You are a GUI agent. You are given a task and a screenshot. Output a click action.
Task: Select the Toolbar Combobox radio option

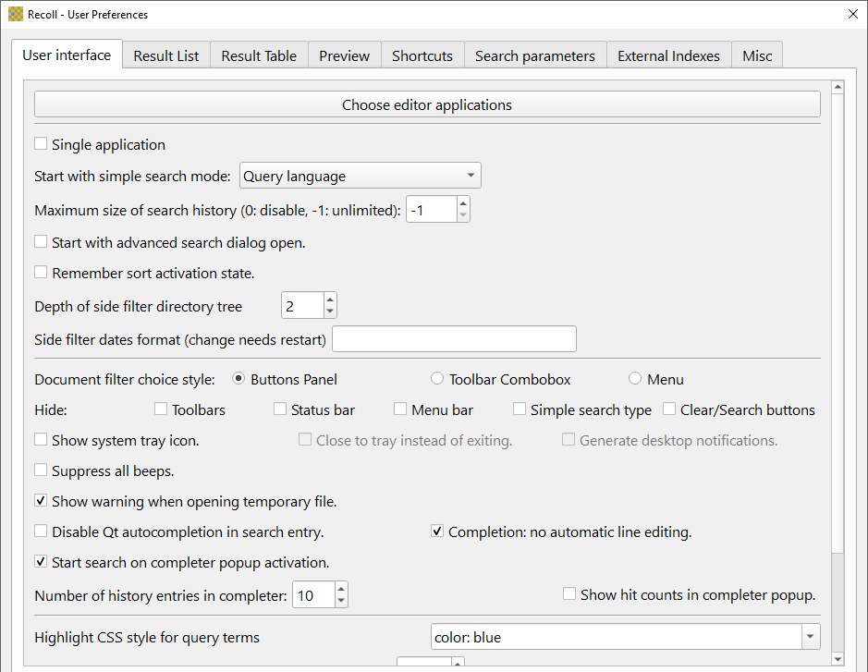pyautogui.click(x=438, y=379)
